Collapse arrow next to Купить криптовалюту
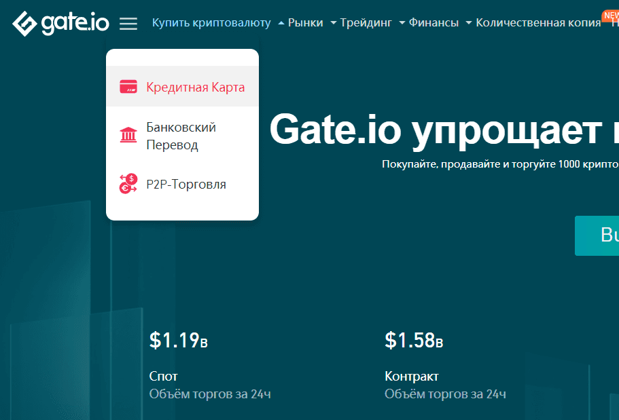This screenshot has width=619, height=420. click(x=281, y=23)
